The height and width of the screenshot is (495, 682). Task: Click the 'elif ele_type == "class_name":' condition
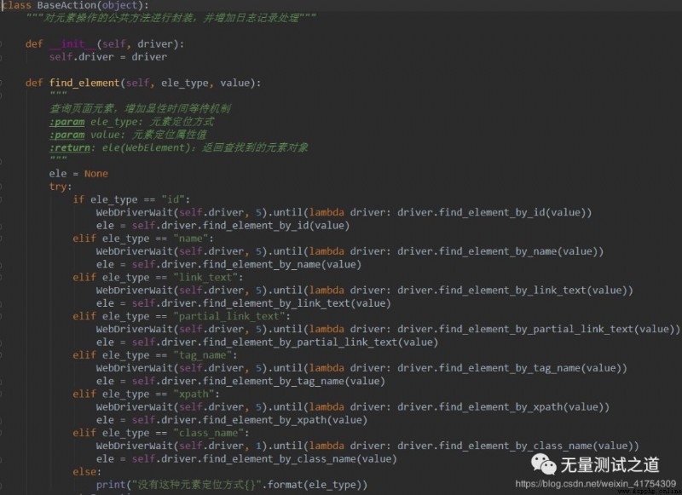pos(161,433)
